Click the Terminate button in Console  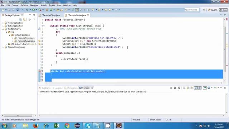[171, 88]
